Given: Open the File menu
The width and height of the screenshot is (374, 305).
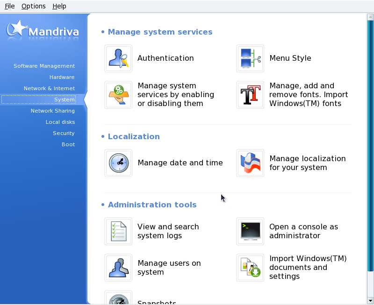Looking at the screenshot, I should 9,6.
